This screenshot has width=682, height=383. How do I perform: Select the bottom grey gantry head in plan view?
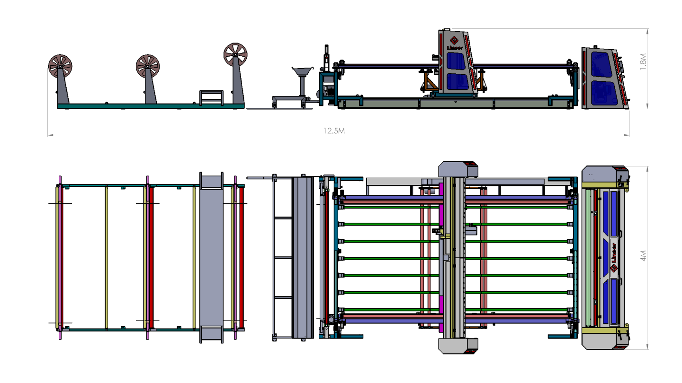tap(458, 345)
